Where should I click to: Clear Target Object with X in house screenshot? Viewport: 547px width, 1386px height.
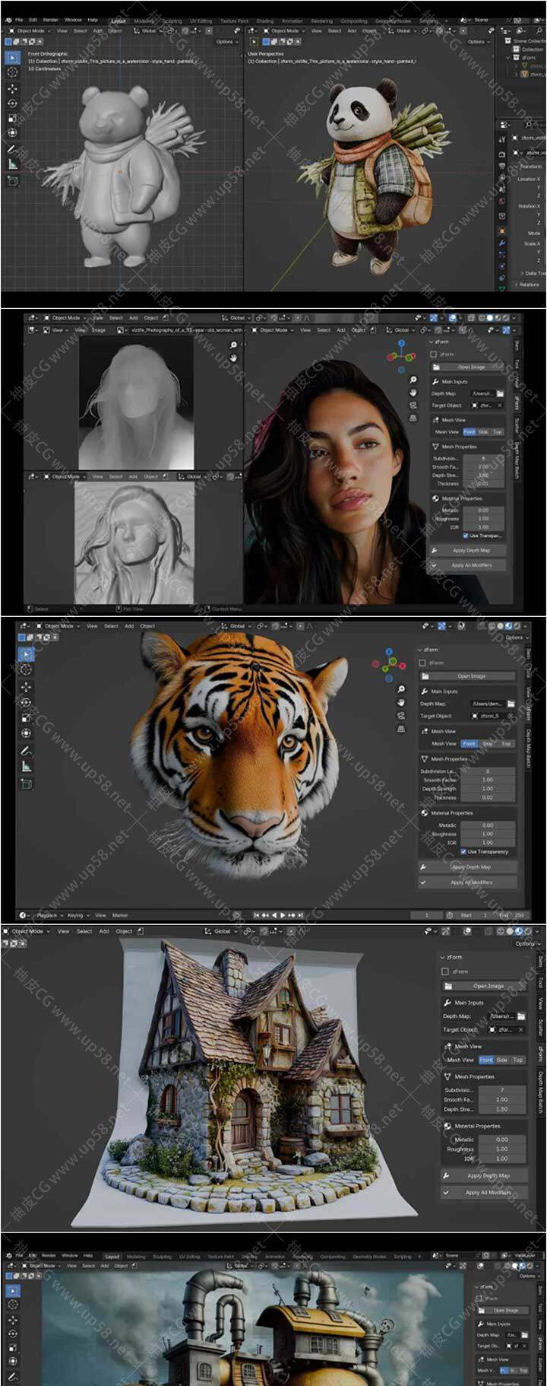click(521, 1029)
